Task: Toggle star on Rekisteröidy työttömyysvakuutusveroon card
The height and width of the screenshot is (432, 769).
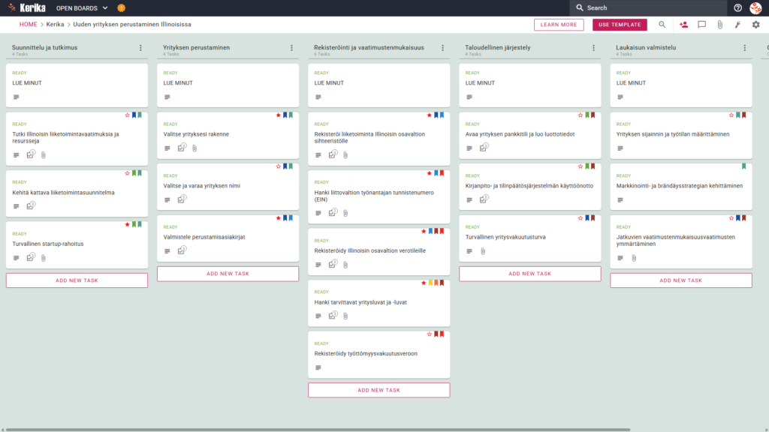Action: (x=430, y=334)
